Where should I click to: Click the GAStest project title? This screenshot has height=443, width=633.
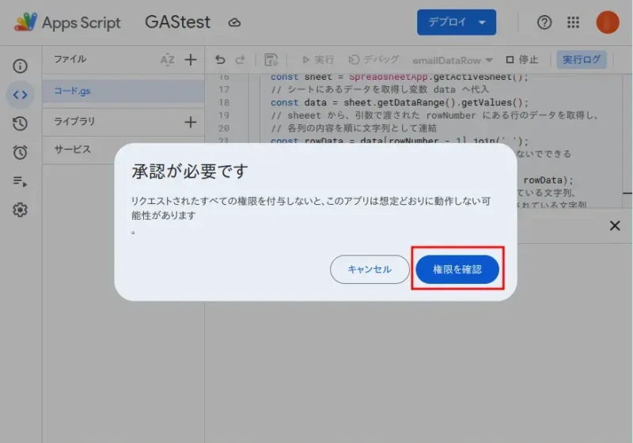click(x=177, y=22)
